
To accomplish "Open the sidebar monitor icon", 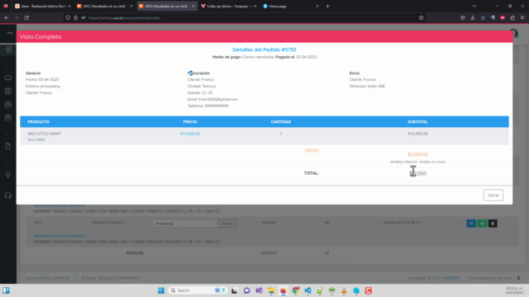I will [x=8, y=78].
